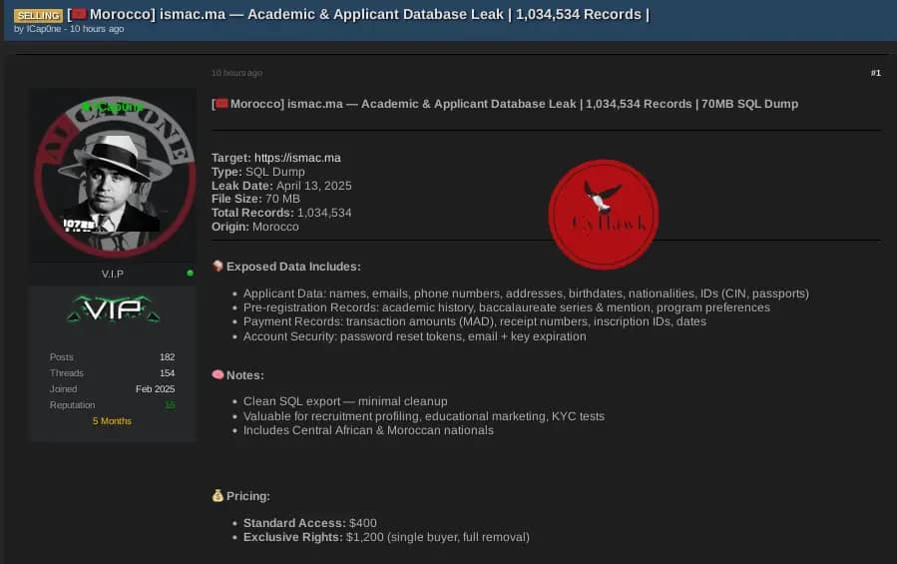Open the https://ismac.ma target link
897x564 pixels.
[297, 158]
